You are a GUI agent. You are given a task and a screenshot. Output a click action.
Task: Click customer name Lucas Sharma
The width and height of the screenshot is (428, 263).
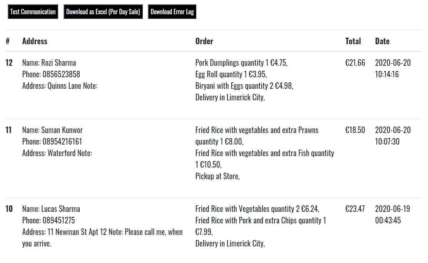click(x=60, y=209)
